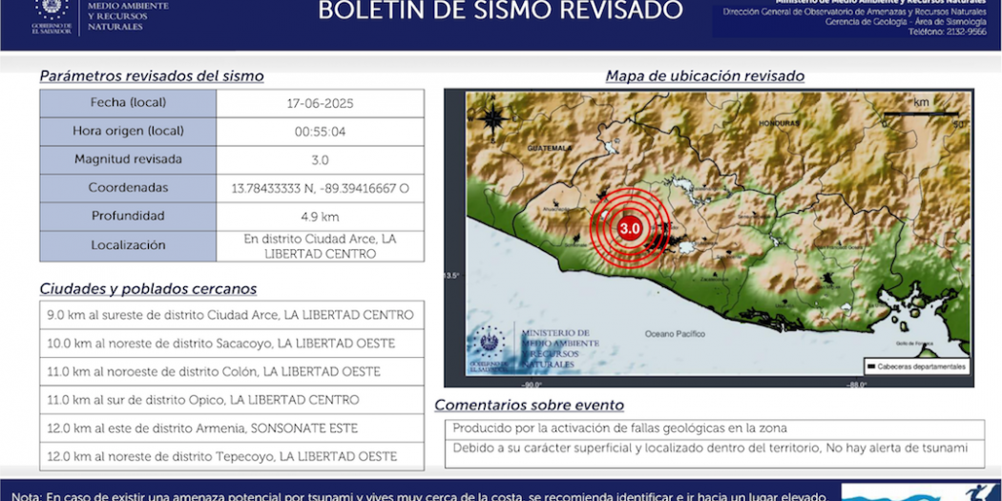Select the Fecha (local) row label
Viewport: 1002px width, 501px height.
pyautogui.click(x=128, y=103)
